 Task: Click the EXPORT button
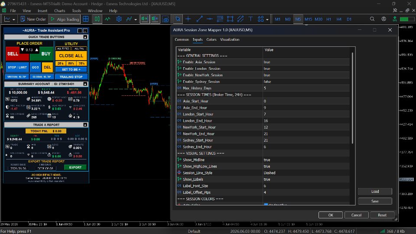[x=75, y=167]
